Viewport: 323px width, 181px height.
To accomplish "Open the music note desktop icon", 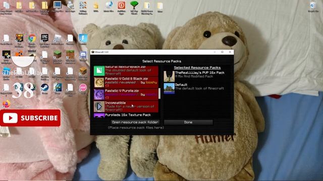I will tap(109, 7).
